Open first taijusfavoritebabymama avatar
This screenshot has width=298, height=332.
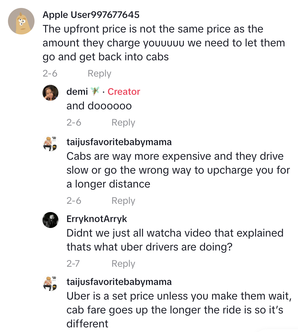[50, 143]
